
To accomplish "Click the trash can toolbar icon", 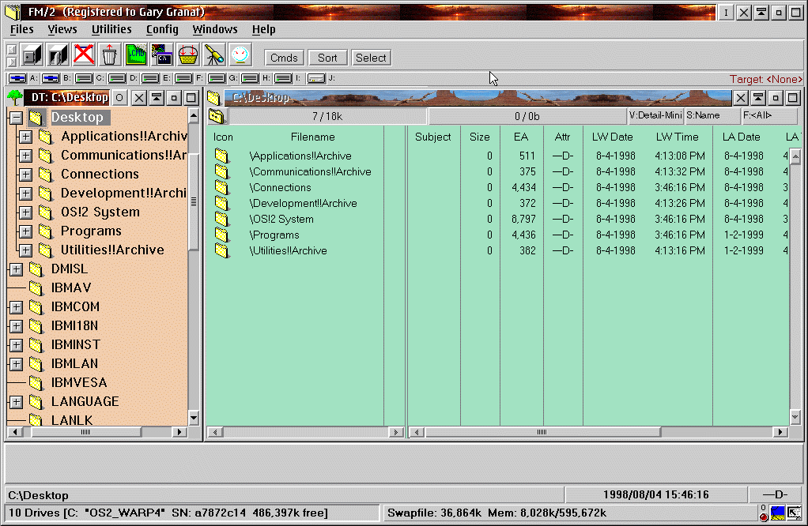I will [x=110, y=55].
